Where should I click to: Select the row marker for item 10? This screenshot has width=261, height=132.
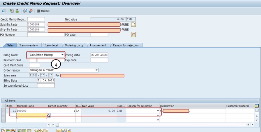pos(4,111)
